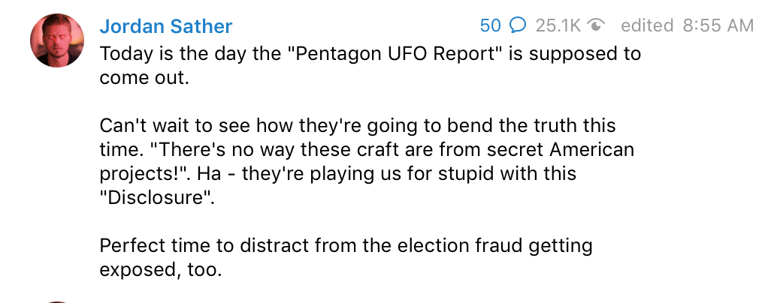
Task: Click the comment bubble icon
Action: [x=518, y=25]
